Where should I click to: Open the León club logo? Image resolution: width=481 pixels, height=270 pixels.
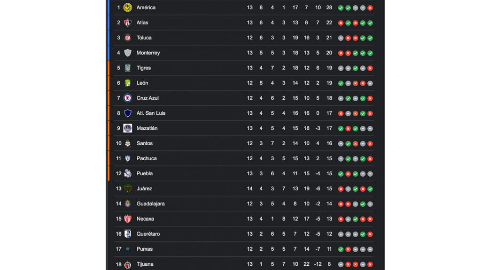pos(128,83)
